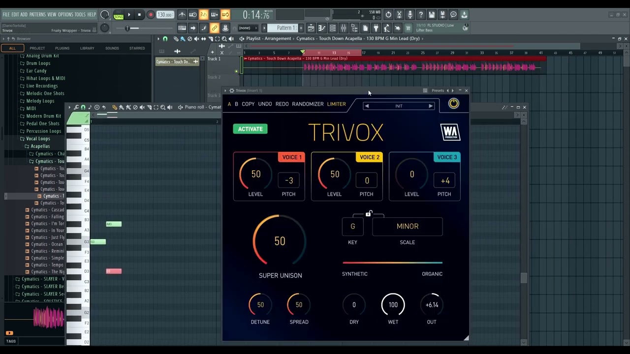The height and width of the screenshot is (354, 630).
Task: Click the transport Play button
Action: tap(129, 15)
